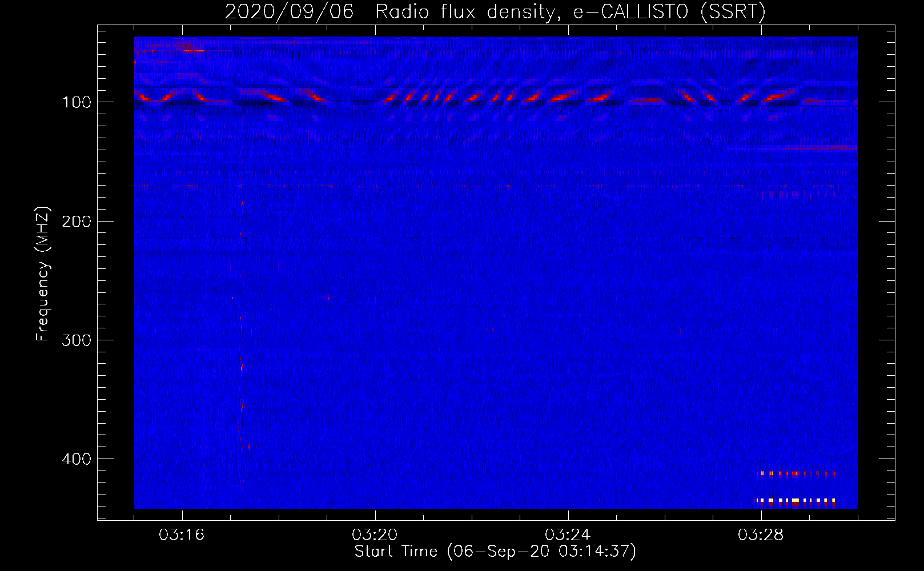Click the white-yellow dashed signal near bottom right
Image resolution: width=924 pixels, height=571 pixels.
[x=796, y=501]
